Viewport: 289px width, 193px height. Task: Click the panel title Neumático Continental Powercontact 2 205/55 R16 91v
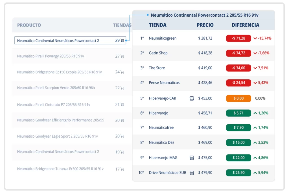click(x=205, y=15)
